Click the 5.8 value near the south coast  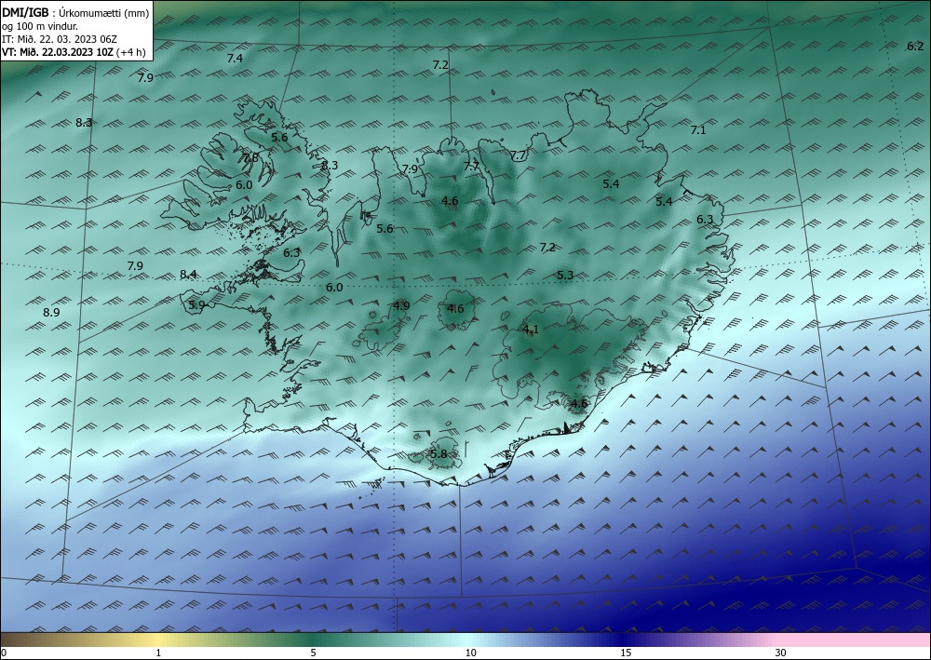[x=439, y=454]
